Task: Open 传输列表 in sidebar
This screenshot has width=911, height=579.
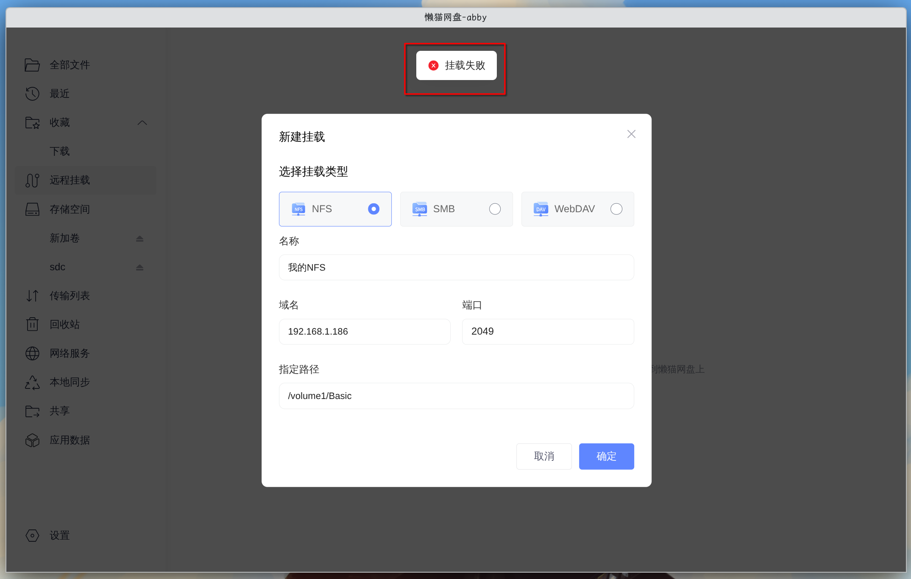Action: (x=86, y=296)
